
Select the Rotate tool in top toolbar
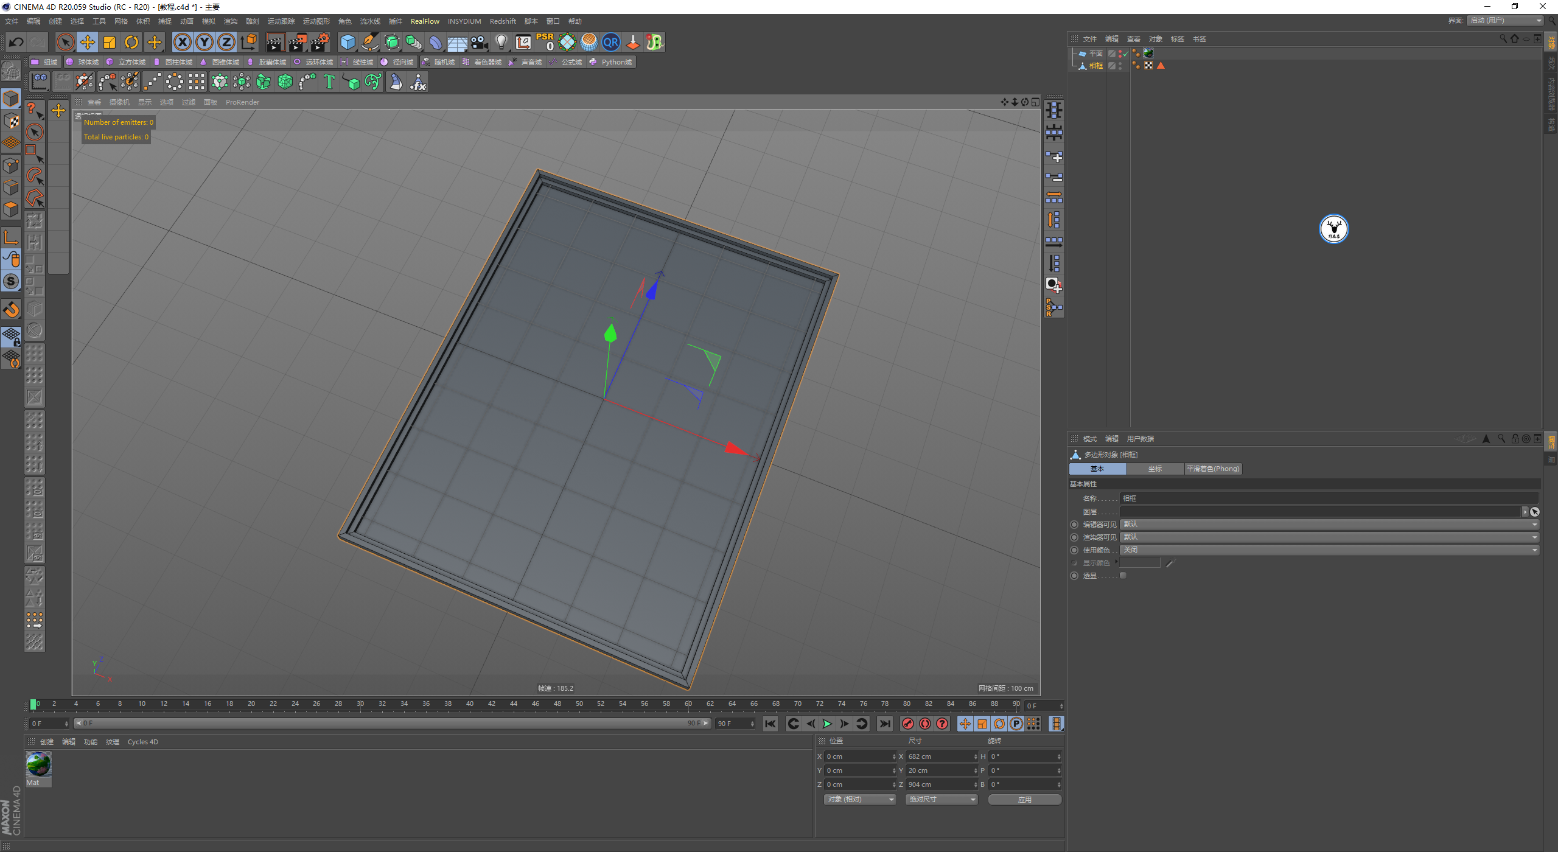(x=131, y=42)
